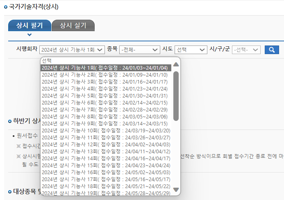Image resolution: width=284 pixels, height=200 pixels.
Task: Open the 시도 선택 dropdown
Action: (191, 50)
